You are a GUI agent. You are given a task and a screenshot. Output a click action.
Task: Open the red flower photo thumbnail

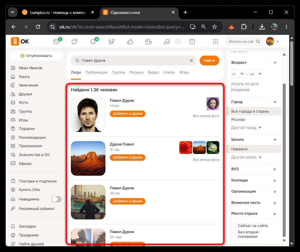click(x=185, y=148)
